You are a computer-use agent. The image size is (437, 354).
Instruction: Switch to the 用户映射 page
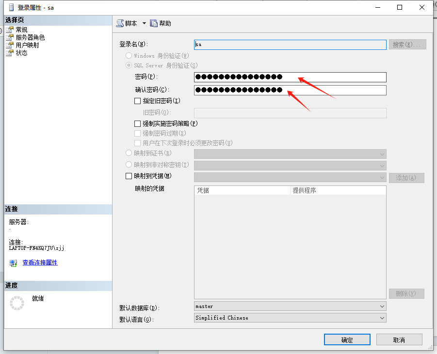[x=27, y=45]
